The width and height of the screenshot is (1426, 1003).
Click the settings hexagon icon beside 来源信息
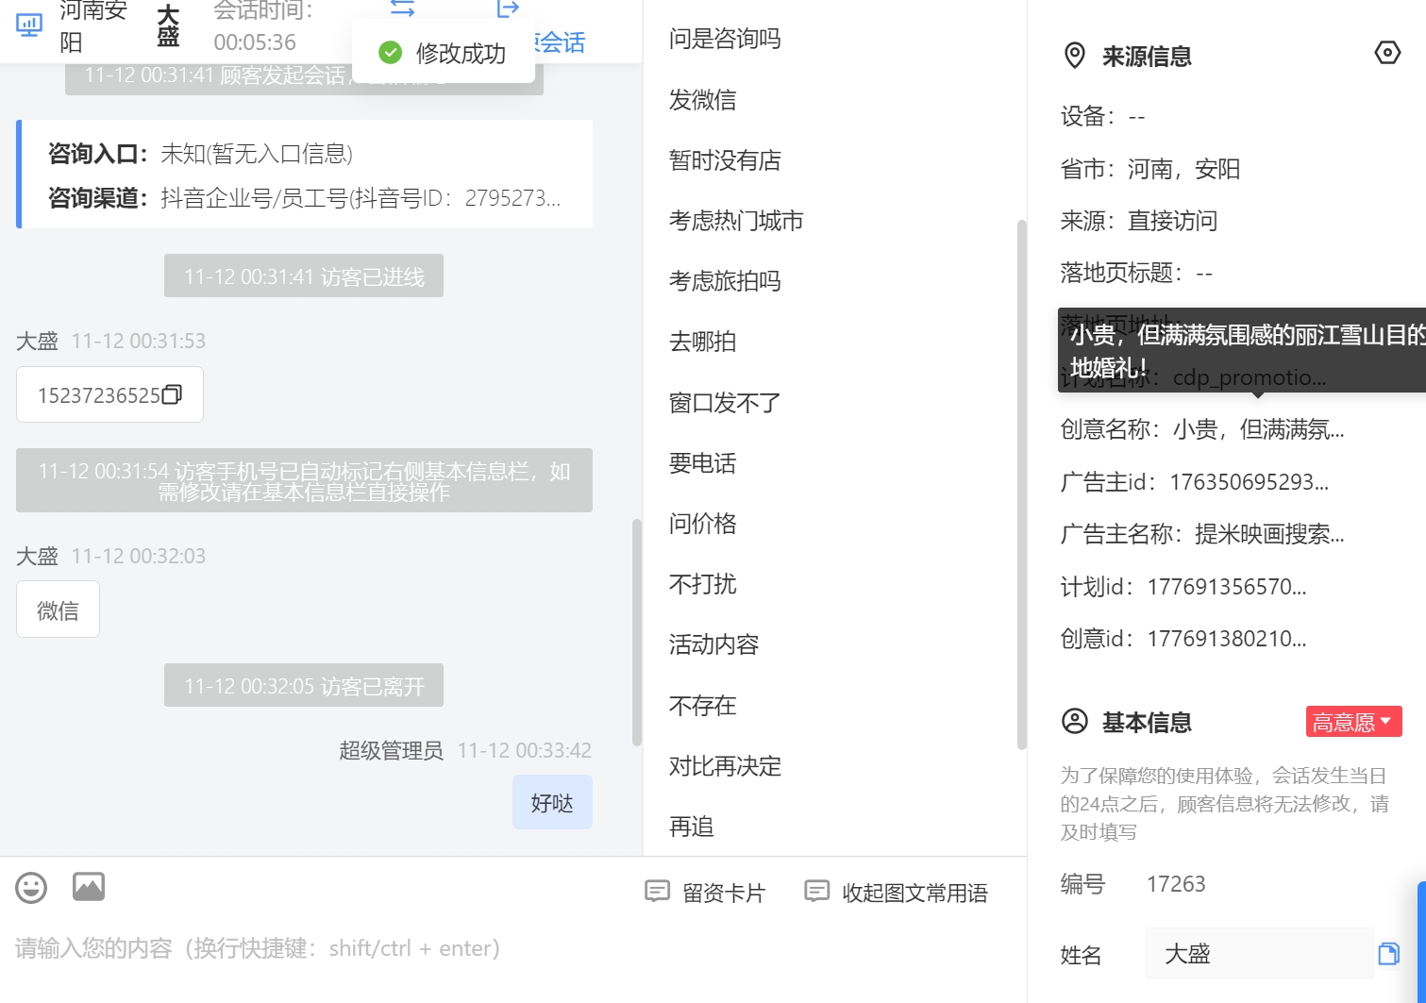coord(1387,53)
